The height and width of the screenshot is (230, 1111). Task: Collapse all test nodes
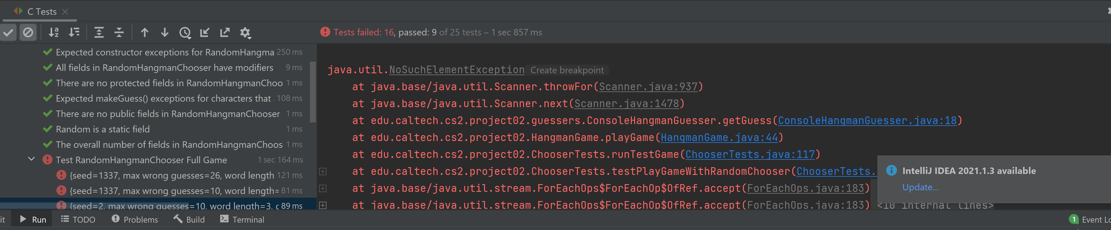click(119, 33)
